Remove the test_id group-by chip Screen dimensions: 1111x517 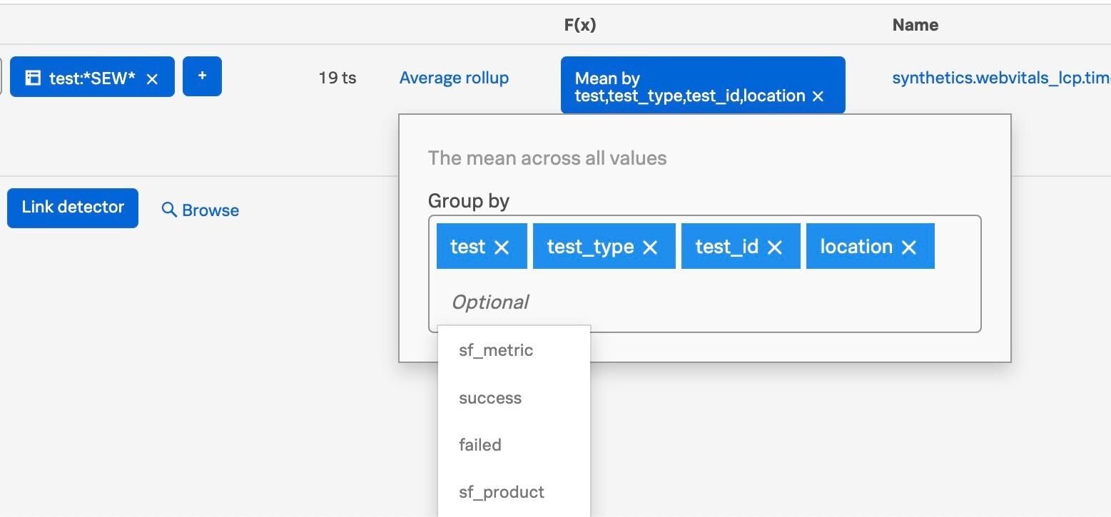(775, 246)
